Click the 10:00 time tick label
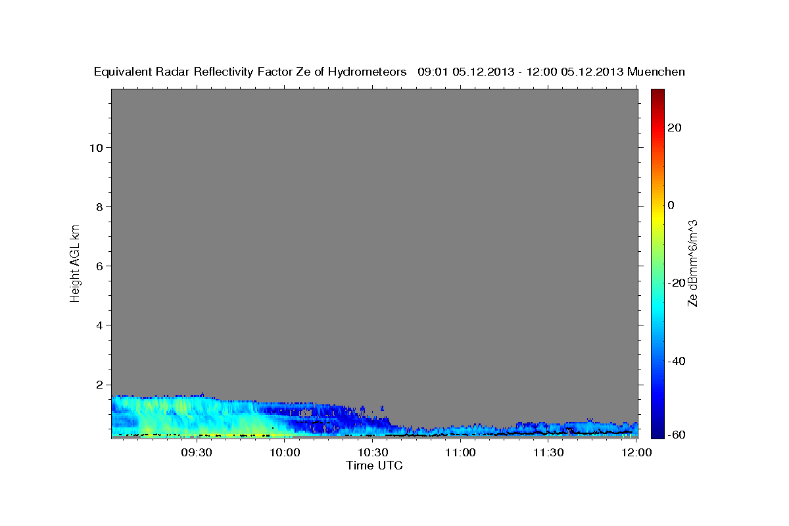The width and height of the screenshot is (789, 526). (285, 452)
